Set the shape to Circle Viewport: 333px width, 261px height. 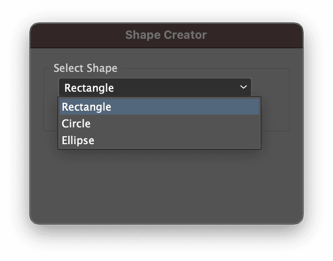coord(159,123)
